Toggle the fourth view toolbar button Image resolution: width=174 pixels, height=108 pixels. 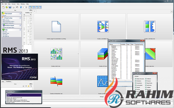(x=40, y=7)
